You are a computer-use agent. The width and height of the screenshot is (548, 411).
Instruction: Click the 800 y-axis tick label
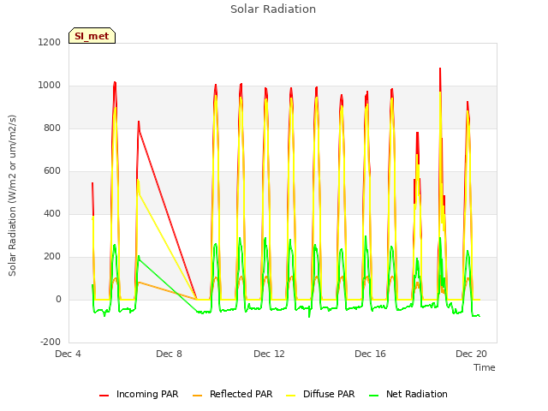[52, 128]
